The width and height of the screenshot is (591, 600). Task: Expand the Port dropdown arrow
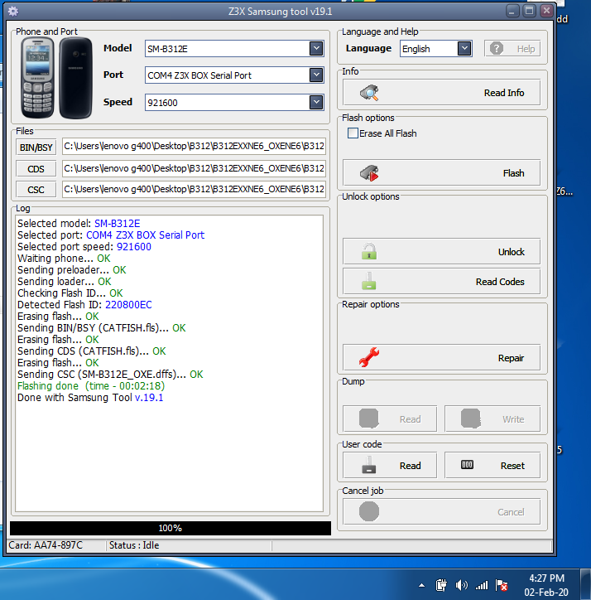[316, 75]
